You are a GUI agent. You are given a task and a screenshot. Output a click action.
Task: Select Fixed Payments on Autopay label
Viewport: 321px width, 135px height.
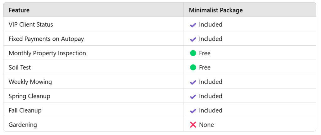click(46, 39)
